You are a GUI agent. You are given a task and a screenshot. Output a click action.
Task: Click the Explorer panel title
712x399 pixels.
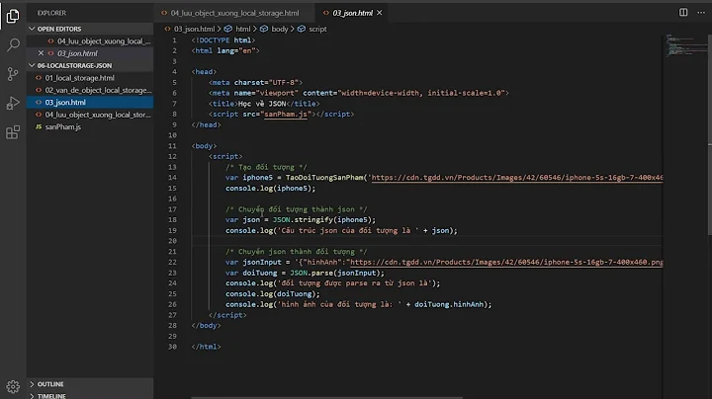point(51,13)
